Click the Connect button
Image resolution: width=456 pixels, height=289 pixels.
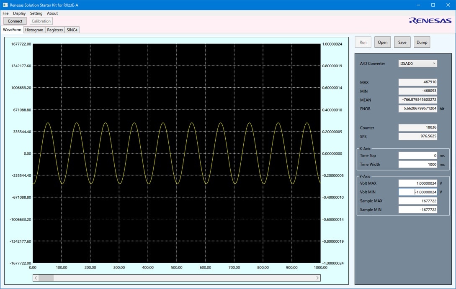click(x=15, y=21)
